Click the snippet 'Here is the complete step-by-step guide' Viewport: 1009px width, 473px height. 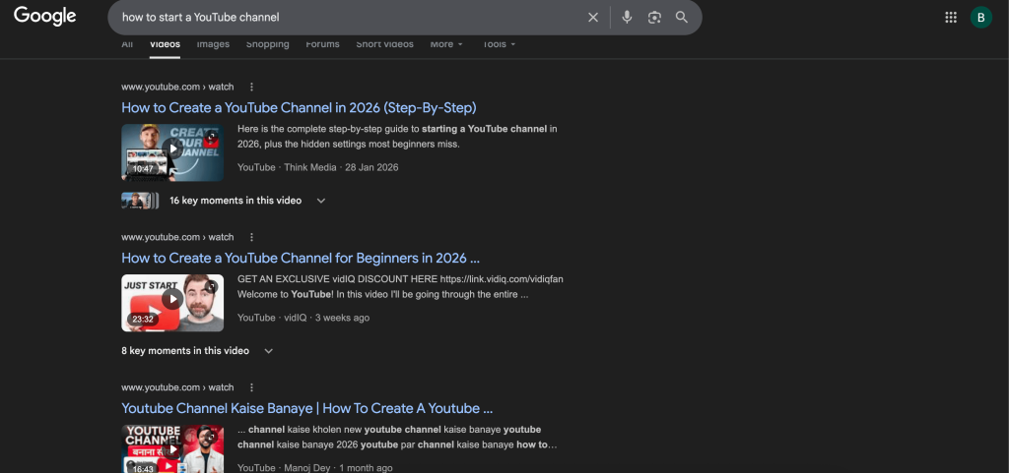click(397, 137)
